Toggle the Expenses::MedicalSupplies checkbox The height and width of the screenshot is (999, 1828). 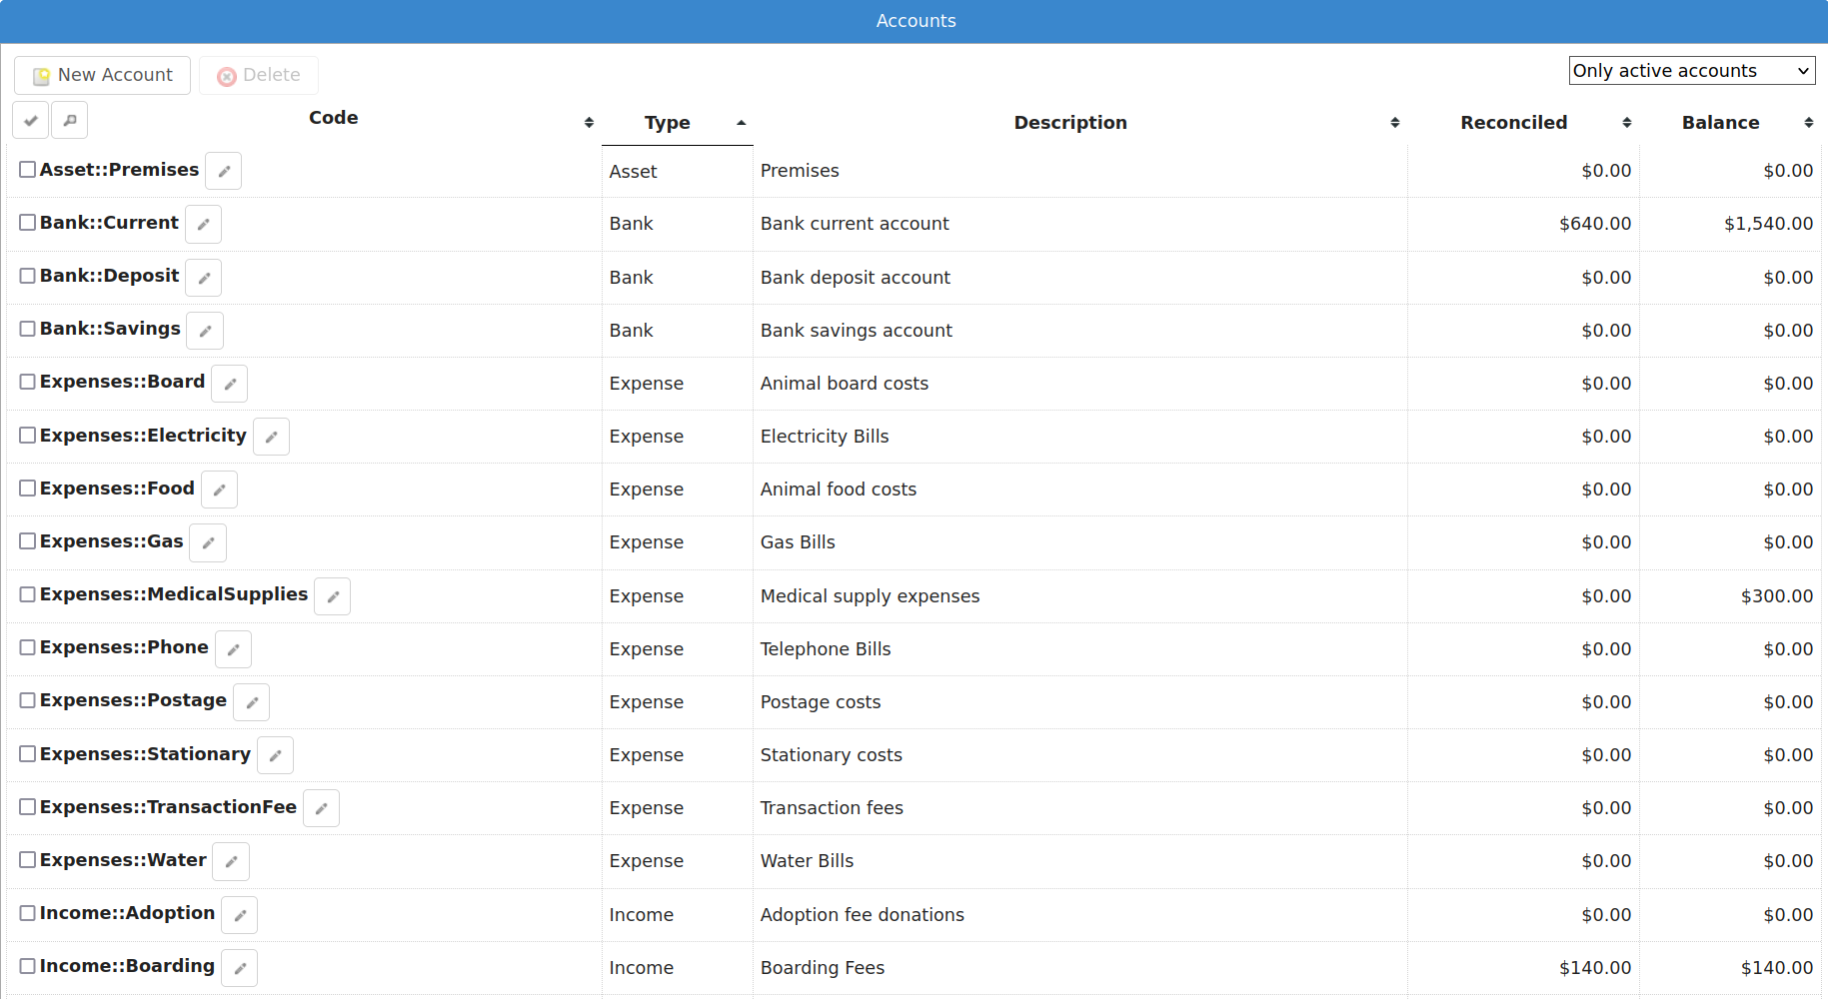(x=28, y=594)
